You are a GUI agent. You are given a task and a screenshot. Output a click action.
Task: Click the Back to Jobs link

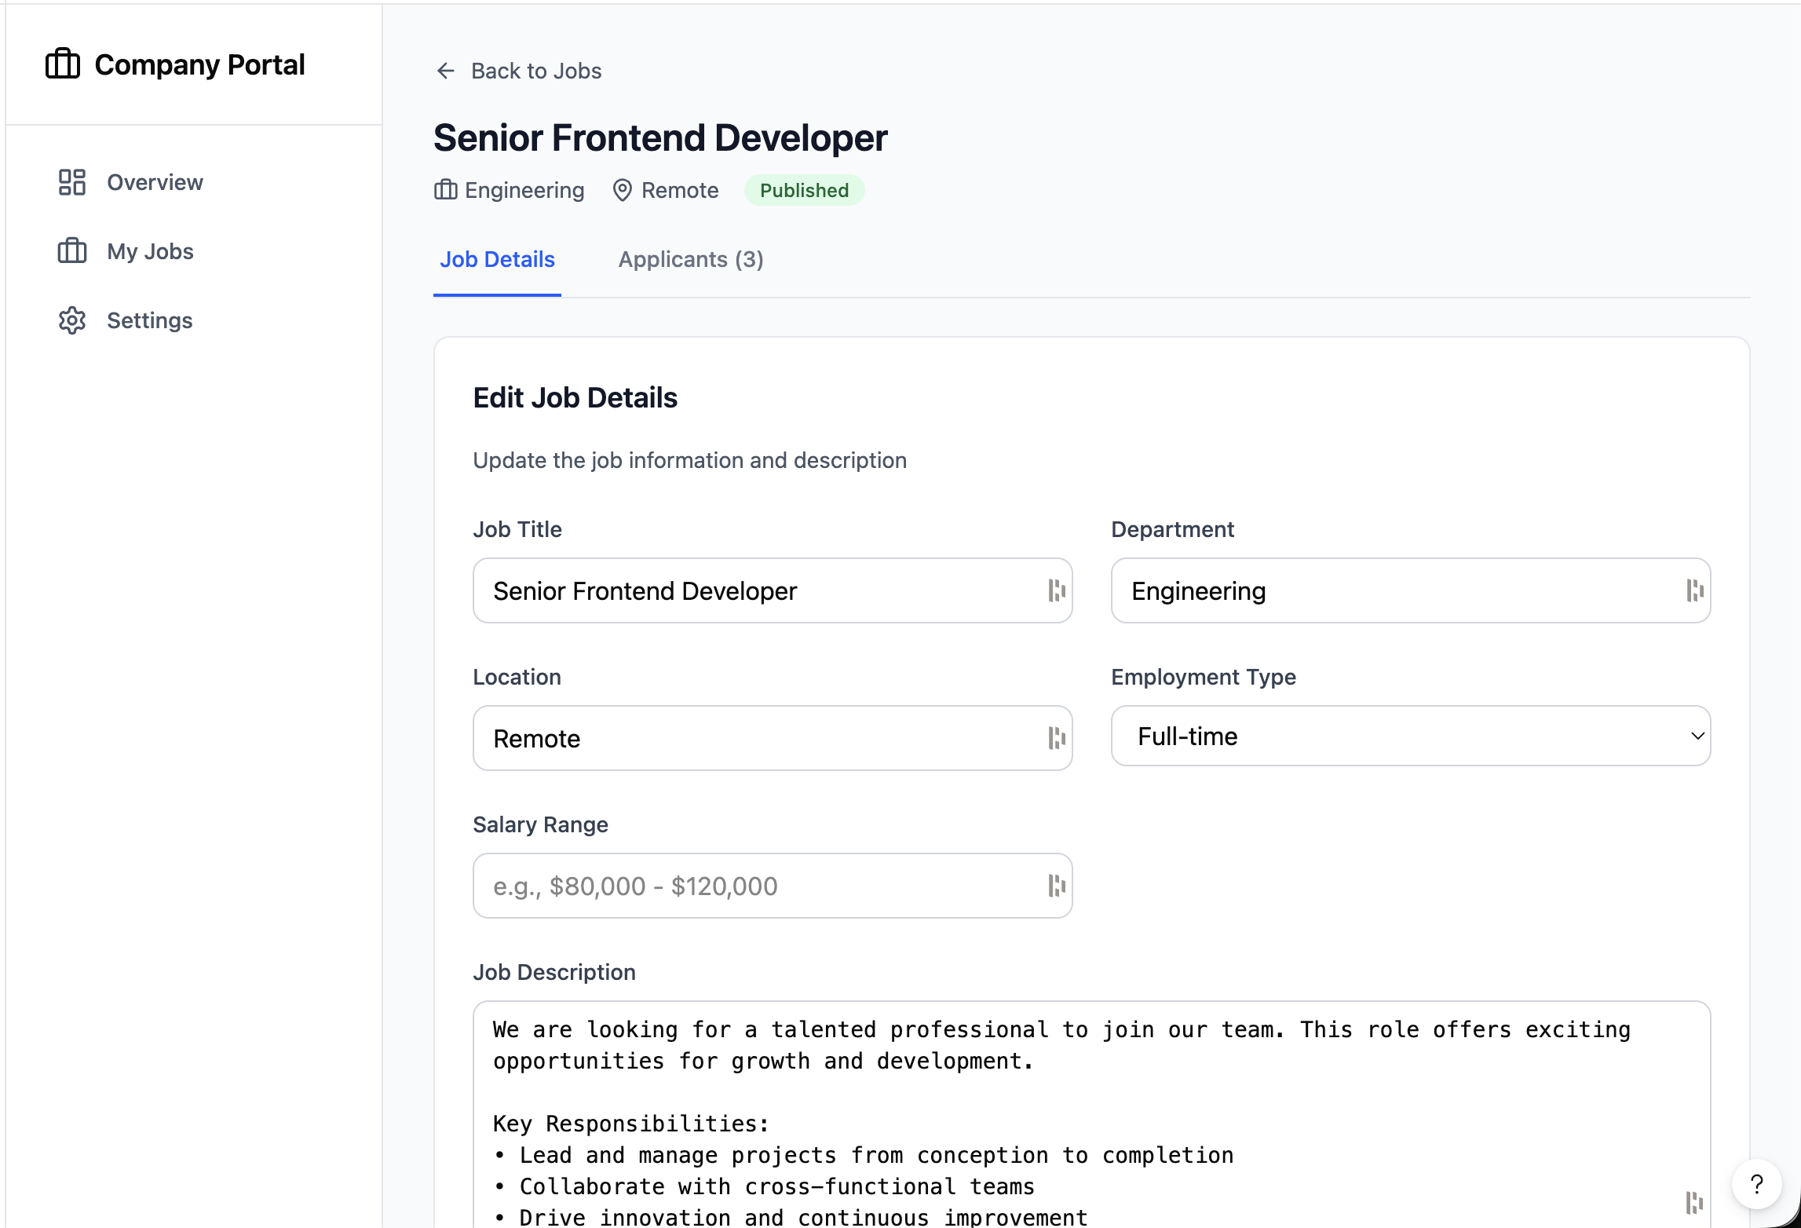point(535,71)
